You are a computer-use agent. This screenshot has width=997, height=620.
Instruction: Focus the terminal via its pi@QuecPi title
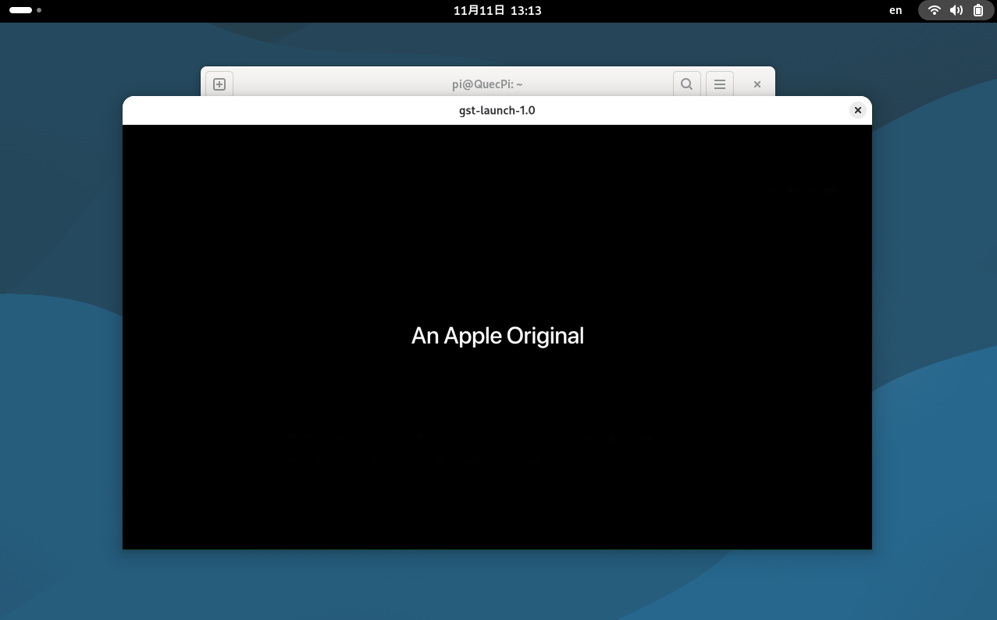tap(487, 84)
